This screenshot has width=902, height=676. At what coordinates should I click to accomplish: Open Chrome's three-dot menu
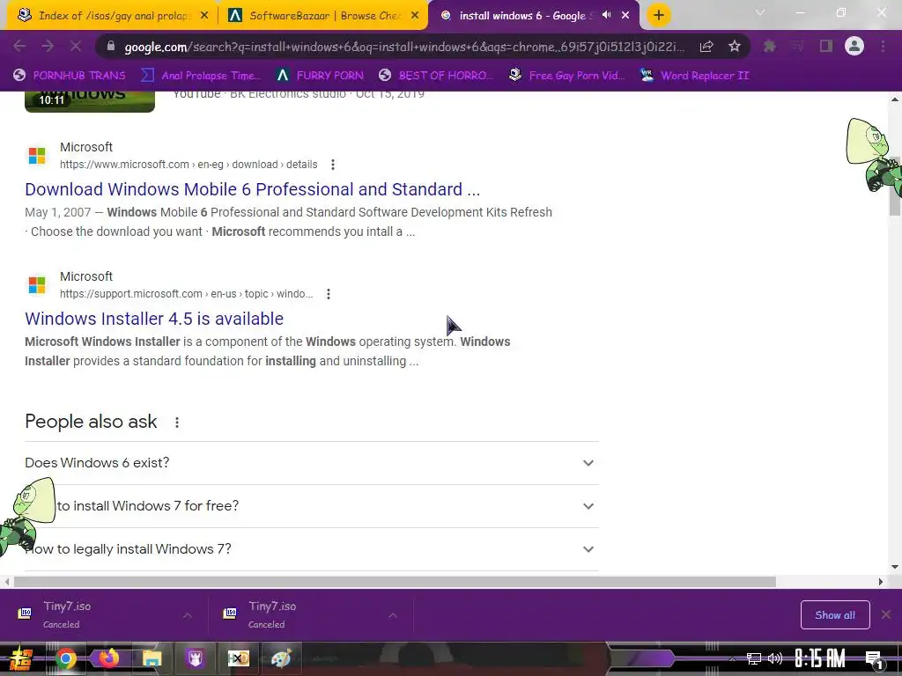(883, 46)
